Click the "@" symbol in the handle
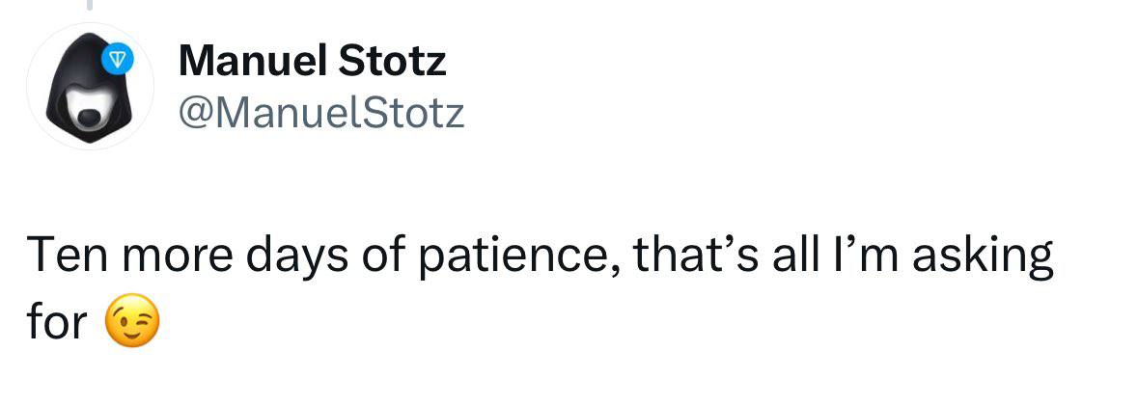This screenshot has width=1138, height=405. point(196,114)
